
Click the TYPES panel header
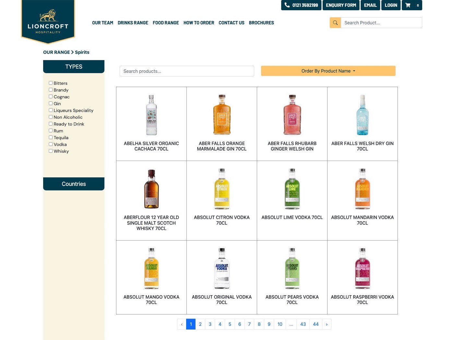pos(74,67)
